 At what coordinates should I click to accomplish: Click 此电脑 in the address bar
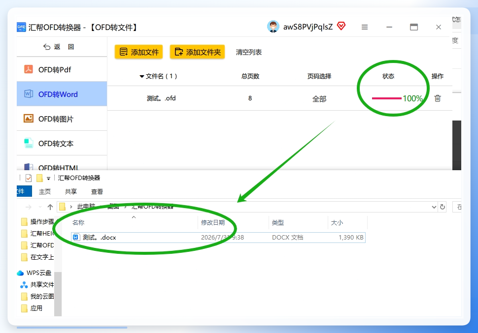(x=86, y=207)
